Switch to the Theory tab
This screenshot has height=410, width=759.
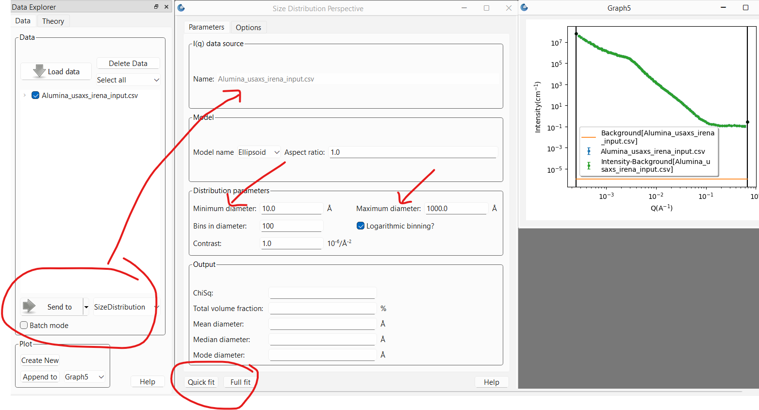pos(52,21)
